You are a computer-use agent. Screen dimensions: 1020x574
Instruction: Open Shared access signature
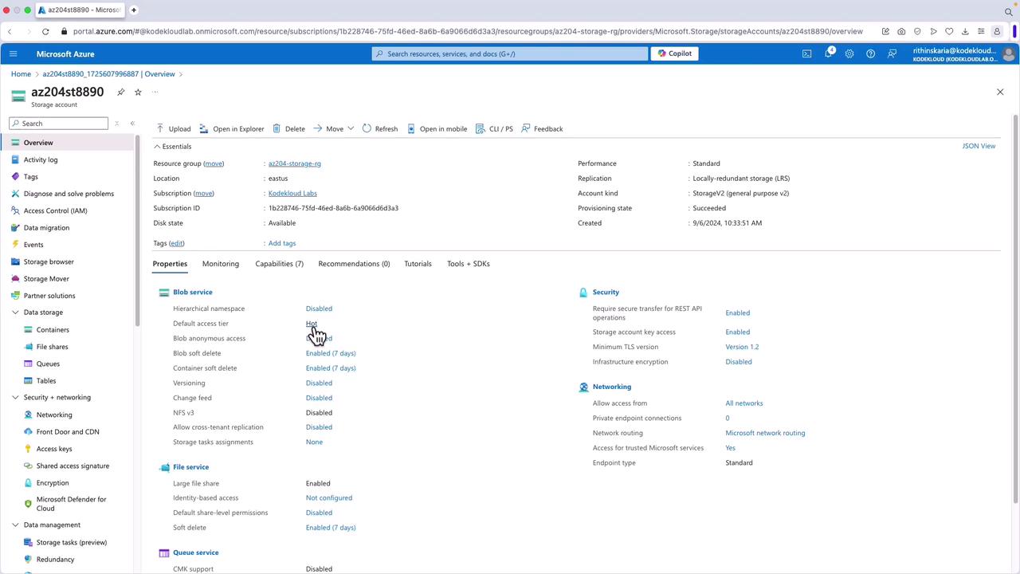point(73,466)
